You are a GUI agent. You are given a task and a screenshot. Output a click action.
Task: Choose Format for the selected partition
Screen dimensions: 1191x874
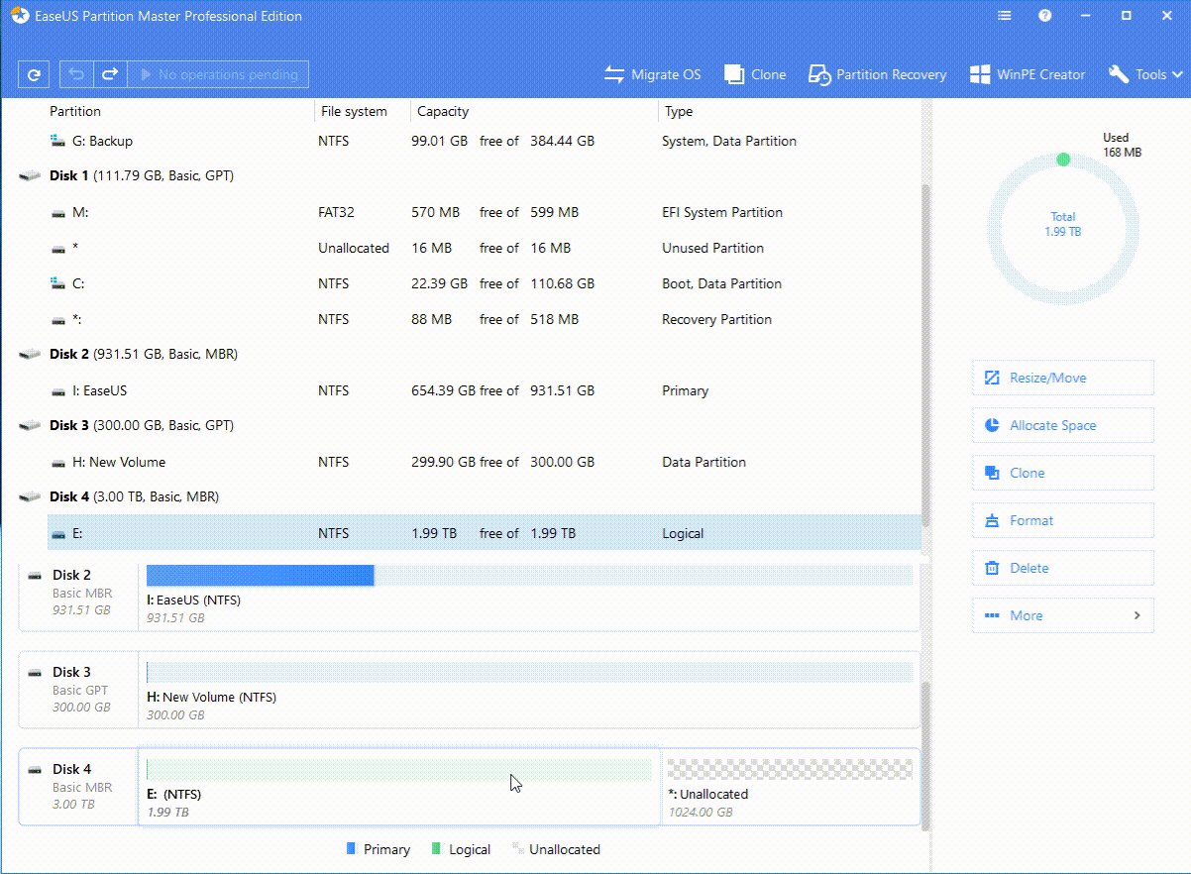1062,520
